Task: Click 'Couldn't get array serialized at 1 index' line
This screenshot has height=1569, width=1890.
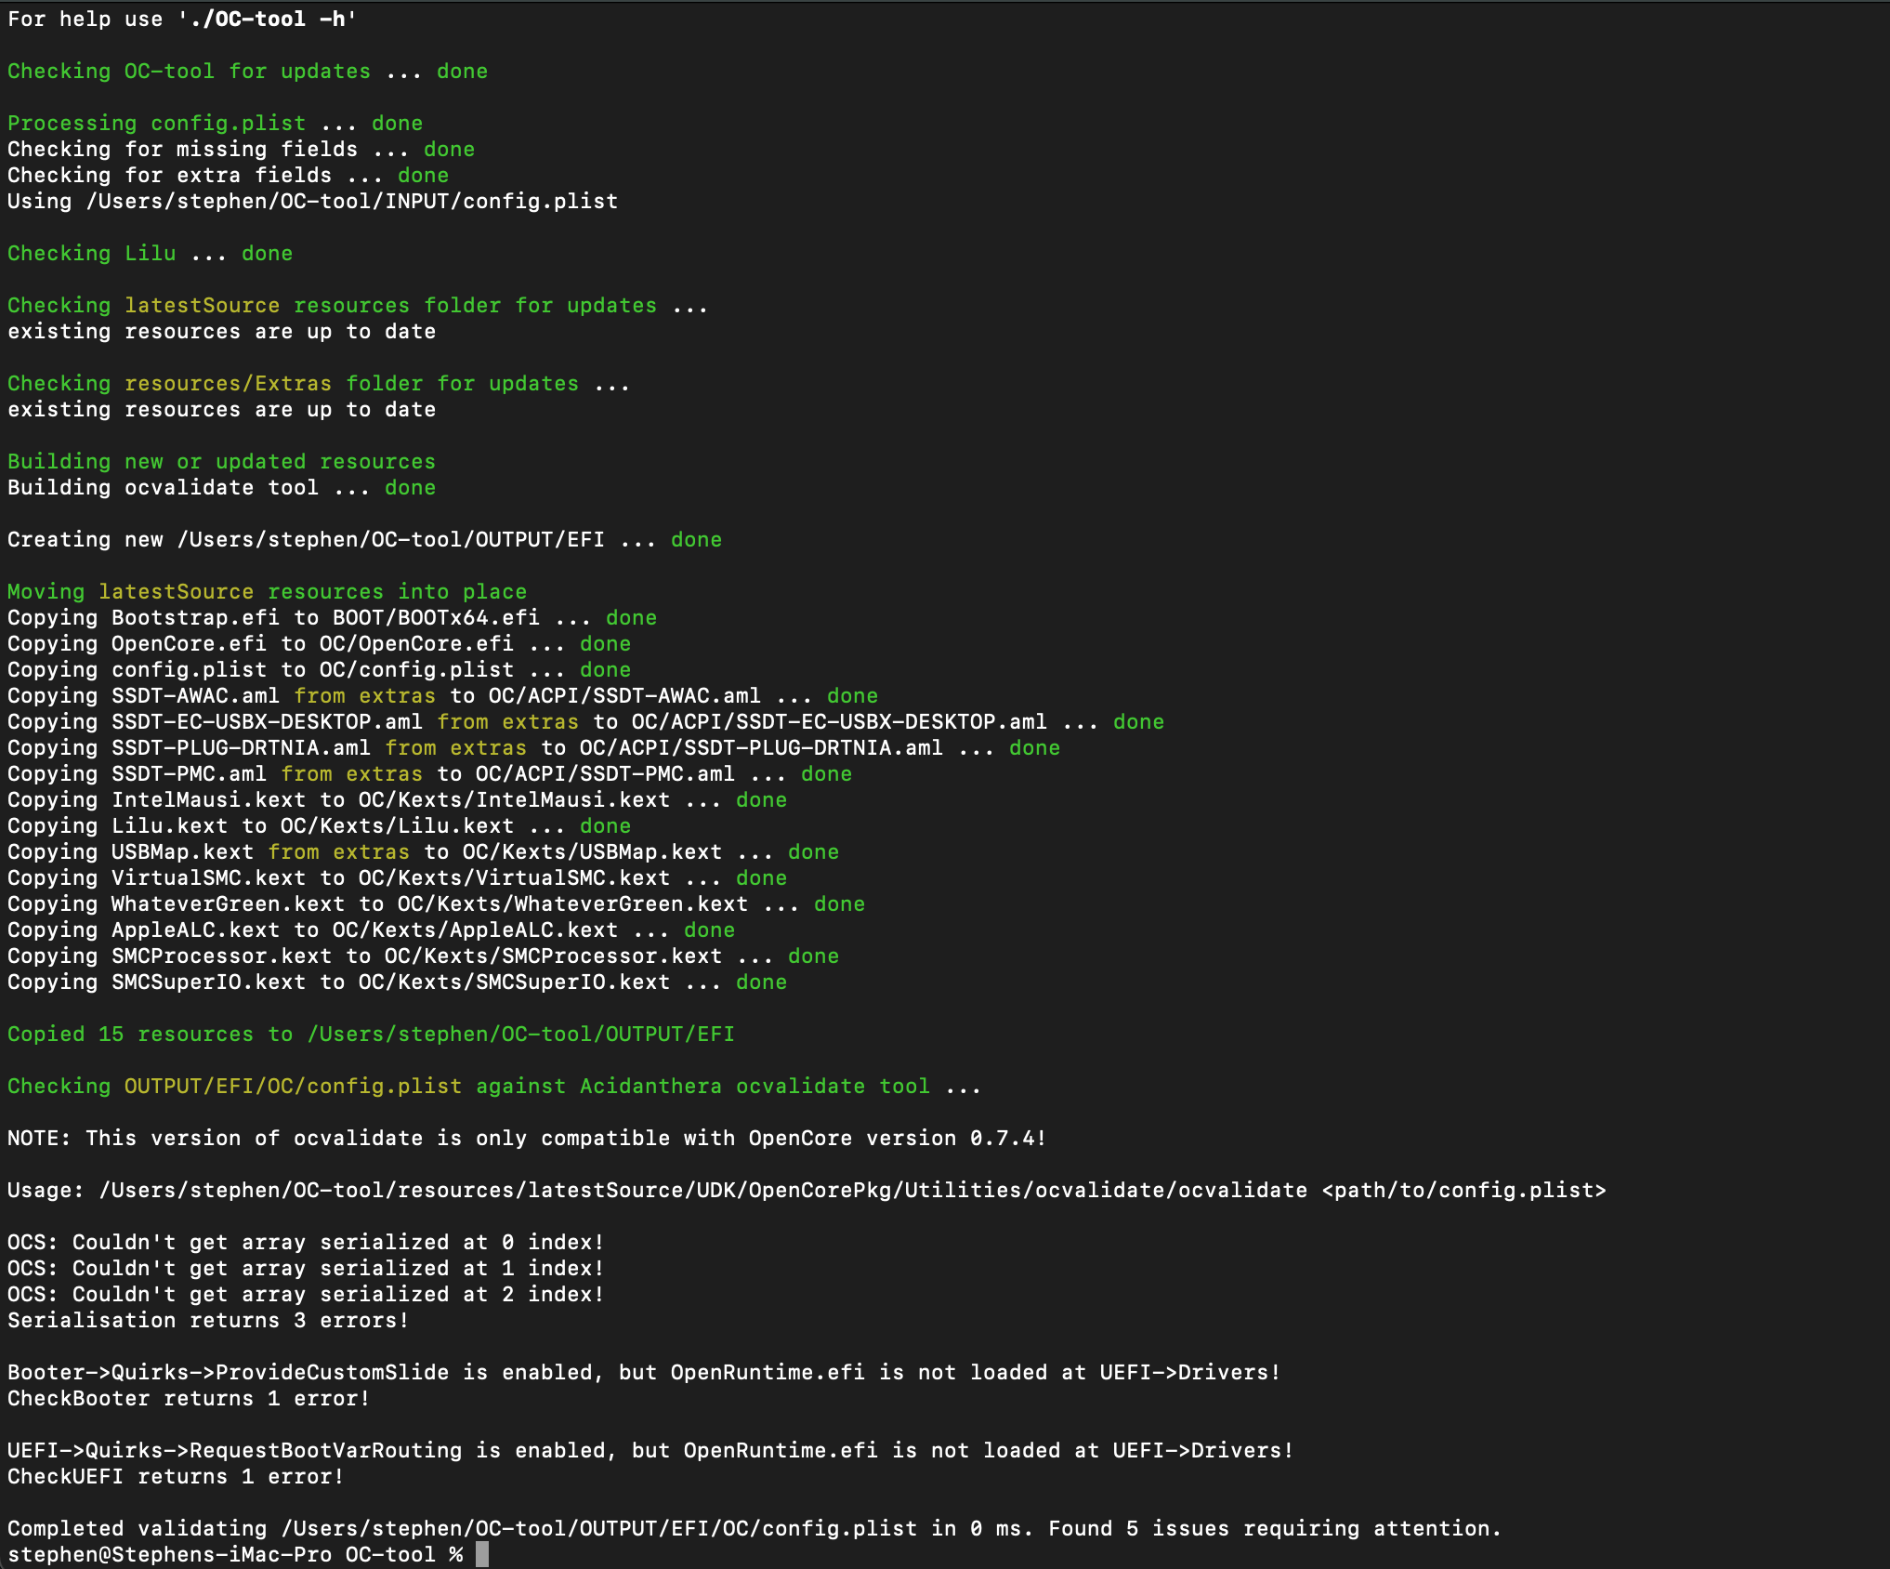Action: point(306,1268)
